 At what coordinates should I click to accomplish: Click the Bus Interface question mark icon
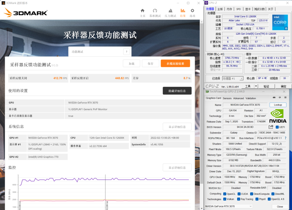point(286,138)
